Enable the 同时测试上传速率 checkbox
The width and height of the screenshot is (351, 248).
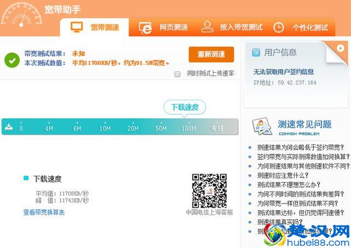[x=177, y=74]
